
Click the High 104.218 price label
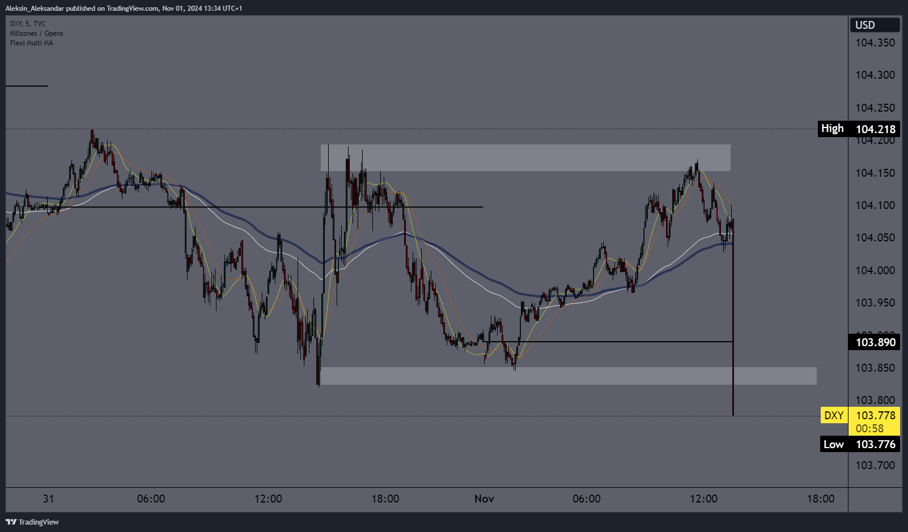click(859, 129)
